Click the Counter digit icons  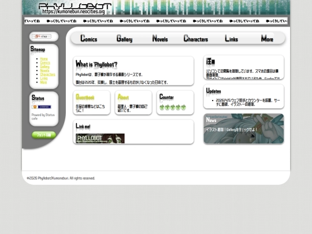[x=173, y=107]
